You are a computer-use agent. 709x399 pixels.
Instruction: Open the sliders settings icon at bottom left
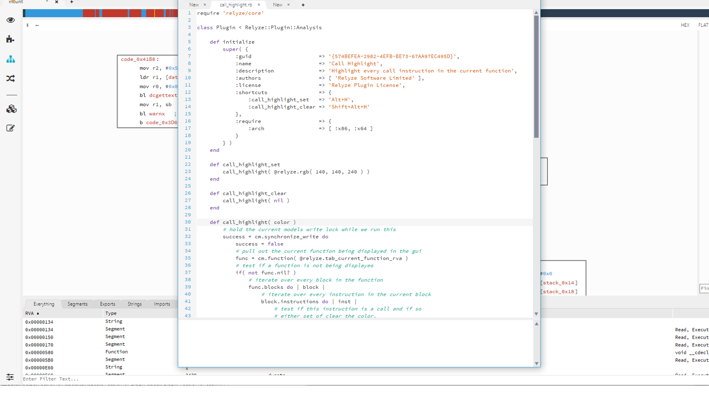coord(10,377)
